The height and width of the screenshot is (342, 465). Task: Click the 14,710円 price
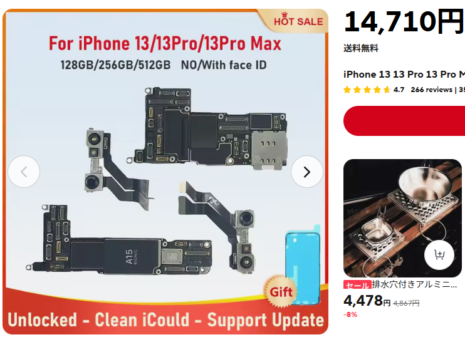point(404,21)
